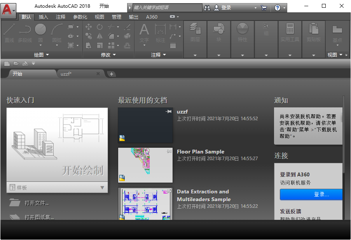
Task: Expand the Draw (绘图) panel dropdown
Action: (x=41, y=55)
